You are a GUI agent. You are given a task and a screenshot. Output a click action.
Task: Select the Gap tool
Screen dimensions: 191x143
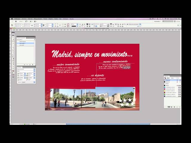point(13,41)
